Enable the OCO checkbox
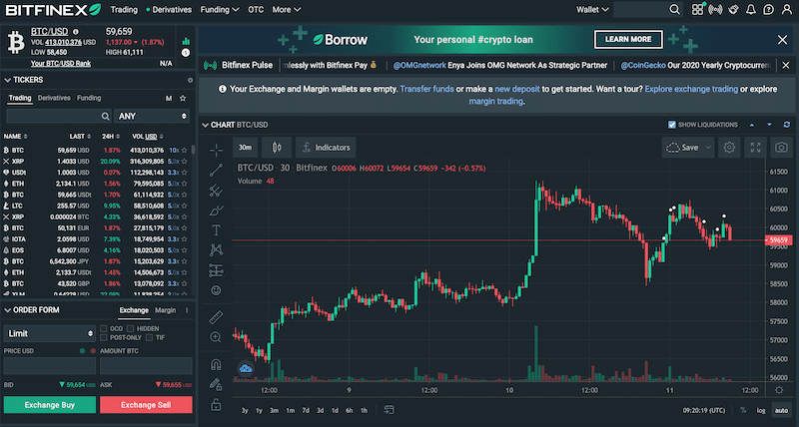The height and width of the screenshot is (427, 799). tap(104, 329)
